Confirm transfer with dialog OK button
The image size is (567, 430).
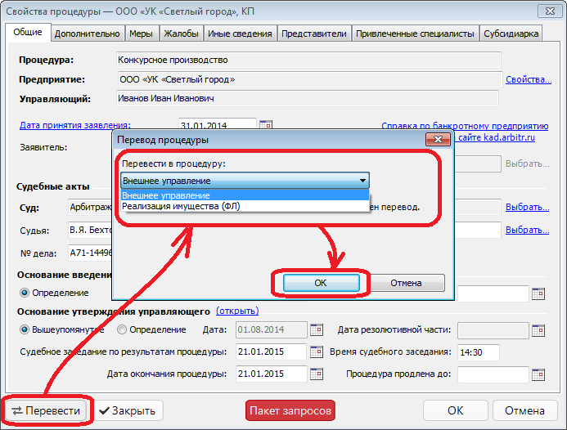(x=320, y=283)
